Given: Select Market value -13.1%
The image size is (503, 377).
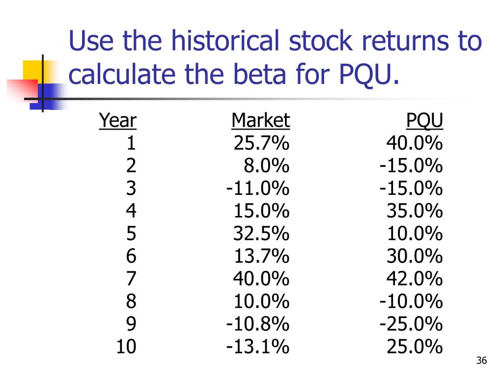Looking at the screenshot, I should click(257, 347).
